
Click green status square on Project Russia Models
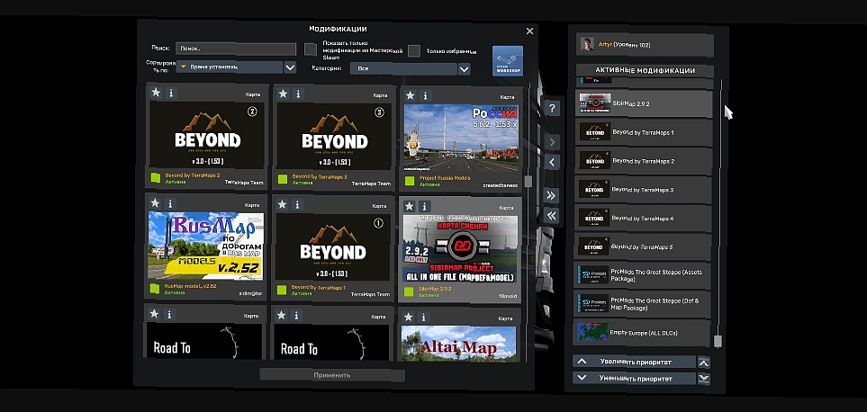coord(410,181)
